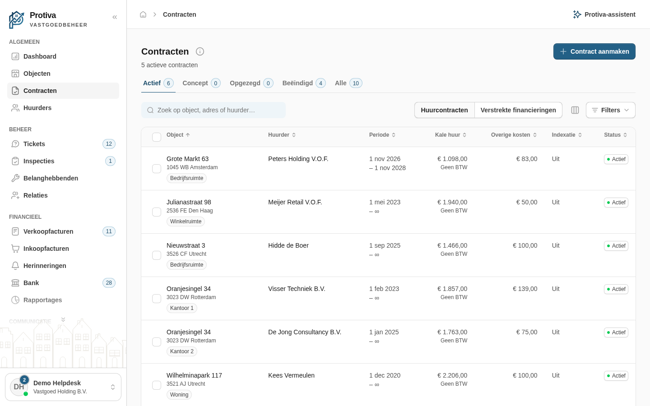Open the info icon beside Contracten title
This screenshot has height=406, width=650.
pyautogui.click(x=200, y=51)
